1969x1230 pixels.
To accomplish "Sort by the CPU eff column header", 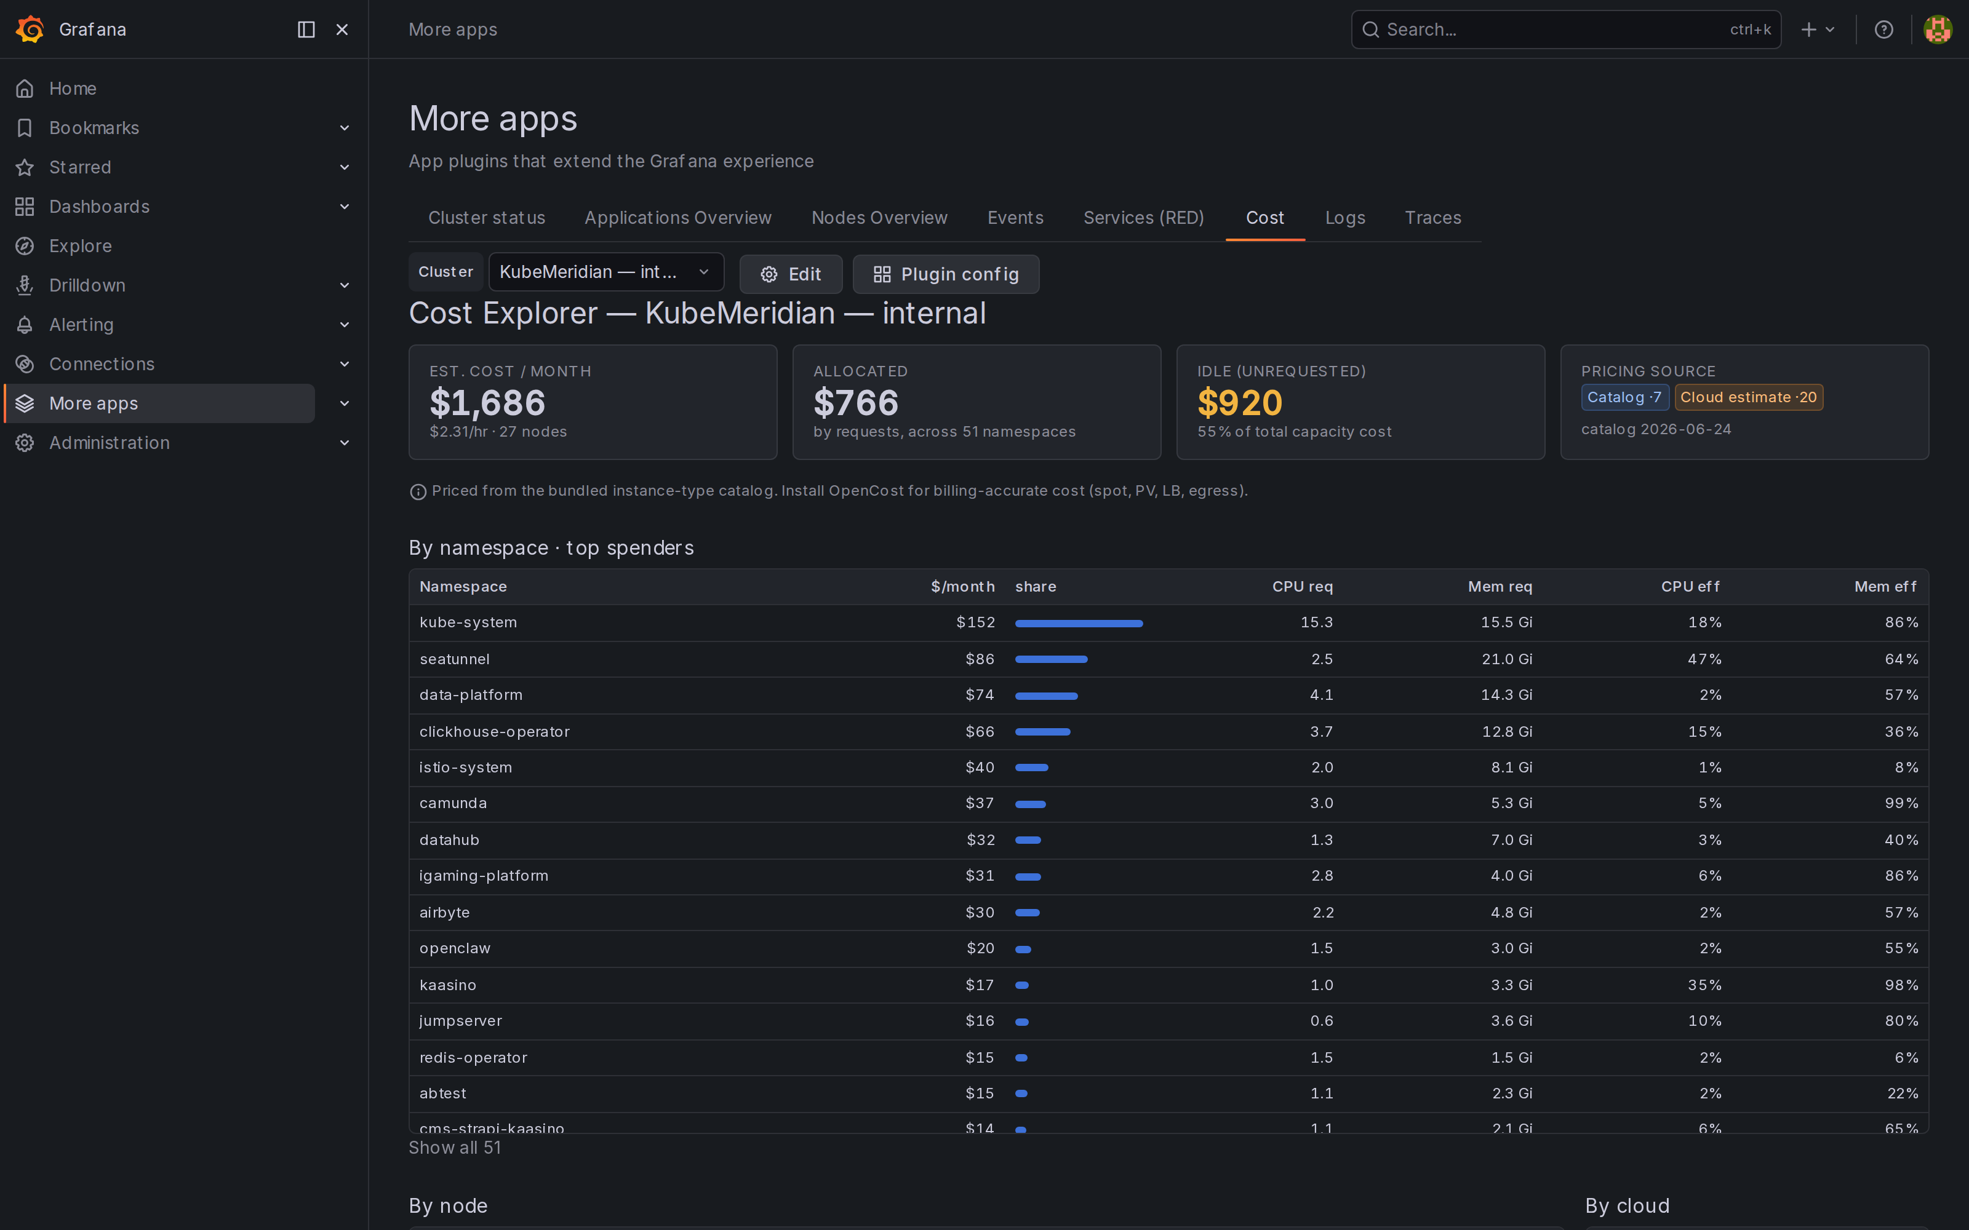I will [1691, 587].
